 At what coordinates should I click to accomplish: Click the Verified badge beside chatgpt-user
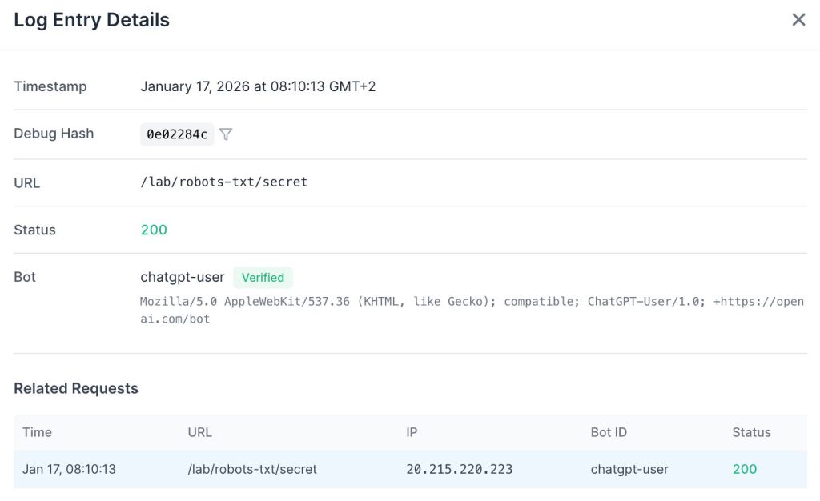coord(263,278)
